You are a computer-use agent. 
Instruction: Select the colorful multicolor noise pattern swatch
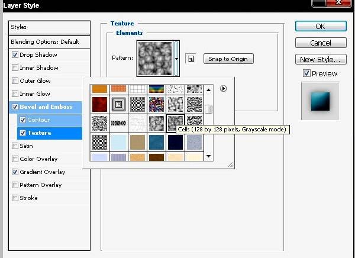156,105
